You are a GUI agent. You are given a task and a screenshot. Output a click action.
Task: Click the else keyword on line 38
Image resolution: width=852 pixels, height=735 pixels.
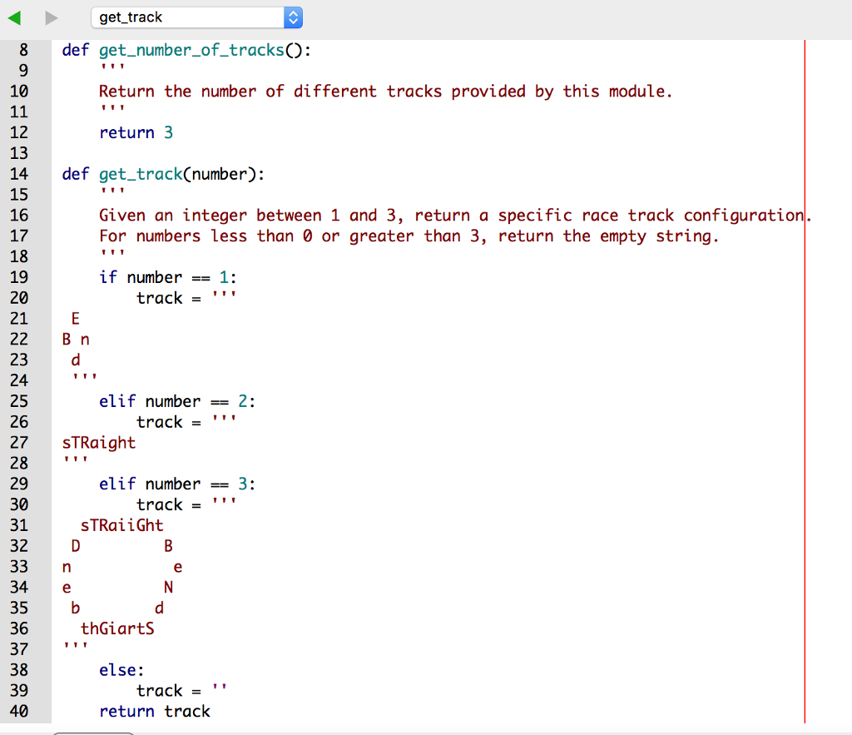pos(121,669)
